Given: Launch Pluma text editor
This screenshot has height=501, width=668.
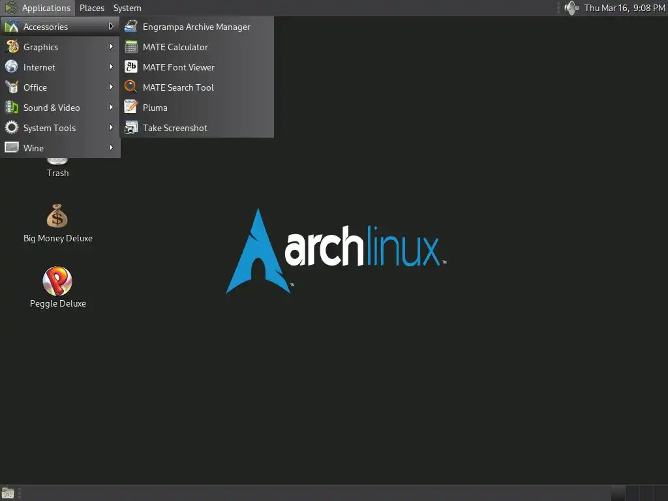Looking at the screenshot, I should click(x=196, y=108).
